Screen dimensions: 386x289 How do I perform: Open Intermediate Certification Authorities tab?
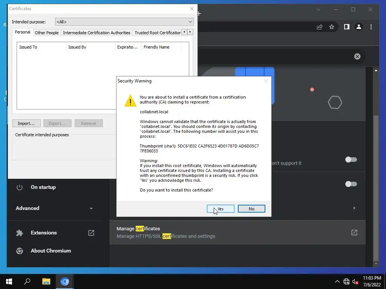[96, 33]
